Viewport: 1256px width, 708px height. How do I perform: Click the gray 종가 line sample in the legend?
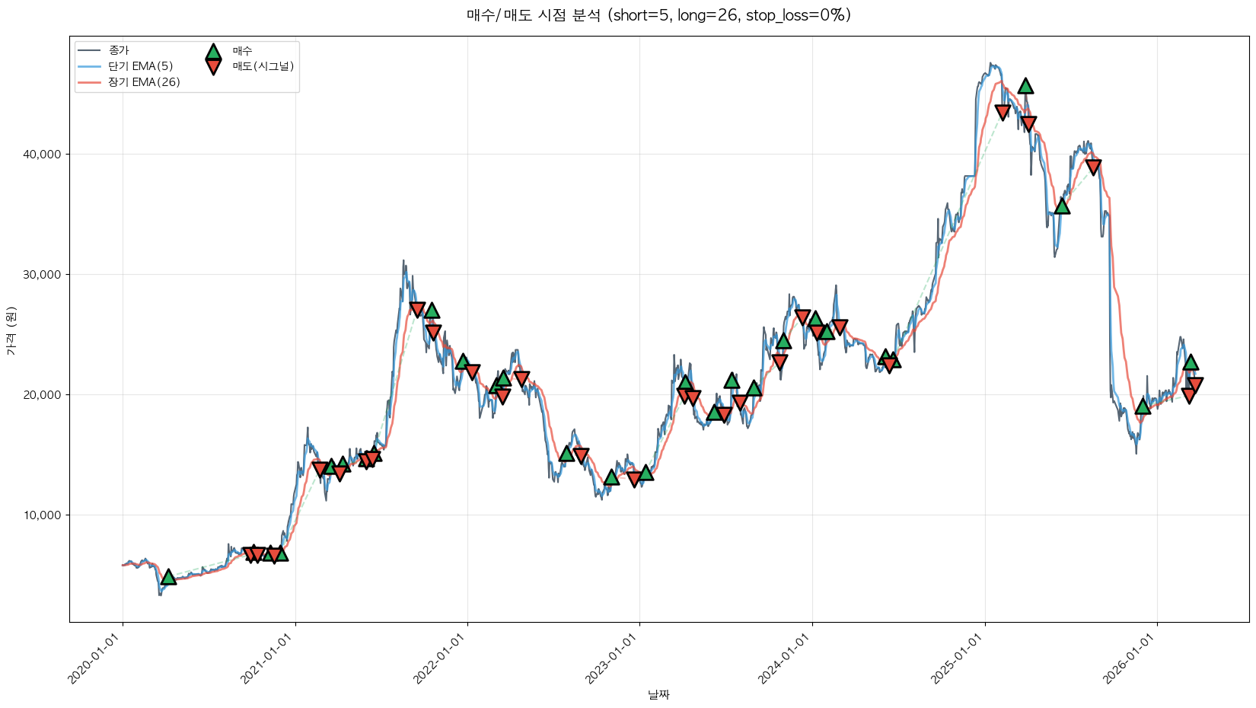click(89, 50)
